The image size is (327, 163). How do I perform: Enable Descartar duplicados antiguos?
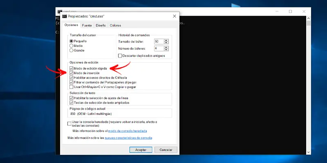tap(120, 56)
